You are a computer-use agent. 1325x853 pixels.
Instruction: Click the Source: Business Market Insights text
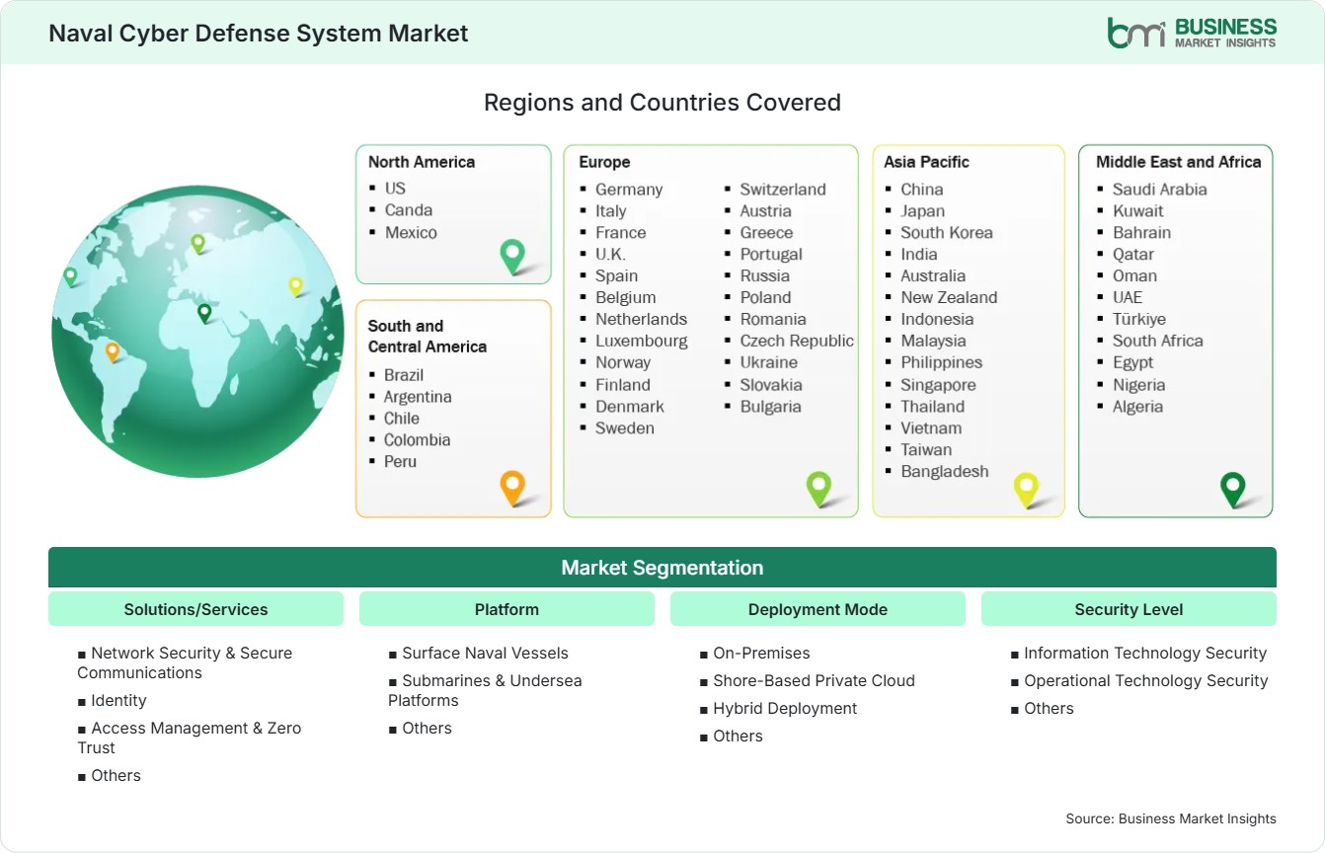[x=1171, y=818]
